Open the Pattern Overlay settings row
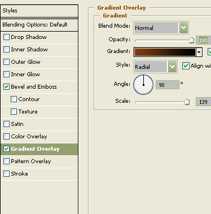 39,161
